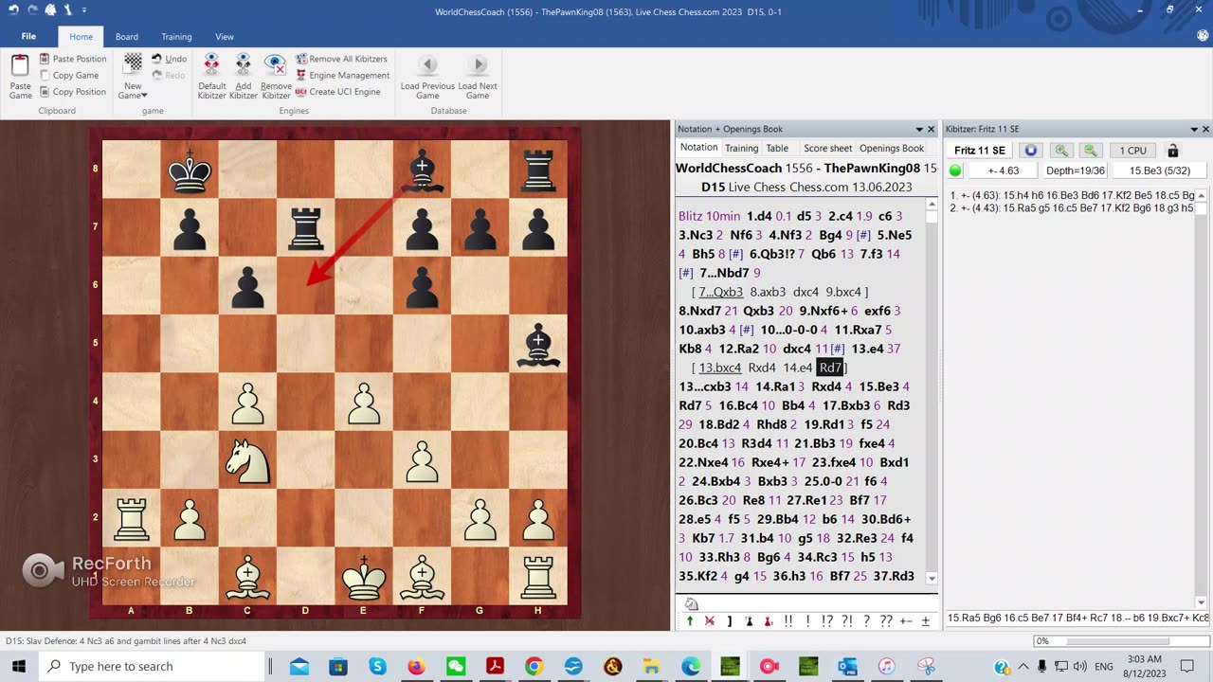Choose Copy Game in the ribbon
Screen dimensions: 1213x682
click(x=69, y=75)
